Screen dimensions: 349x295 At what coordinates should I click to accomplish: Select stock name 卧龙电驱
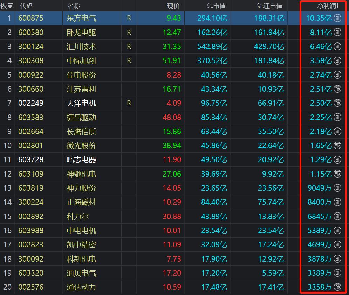point(81,33)
